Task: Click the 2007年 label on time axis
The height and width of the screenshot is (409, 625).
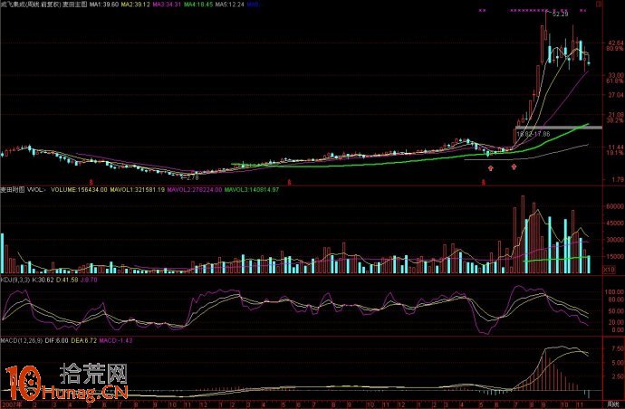Action: [x=10, y=404]
